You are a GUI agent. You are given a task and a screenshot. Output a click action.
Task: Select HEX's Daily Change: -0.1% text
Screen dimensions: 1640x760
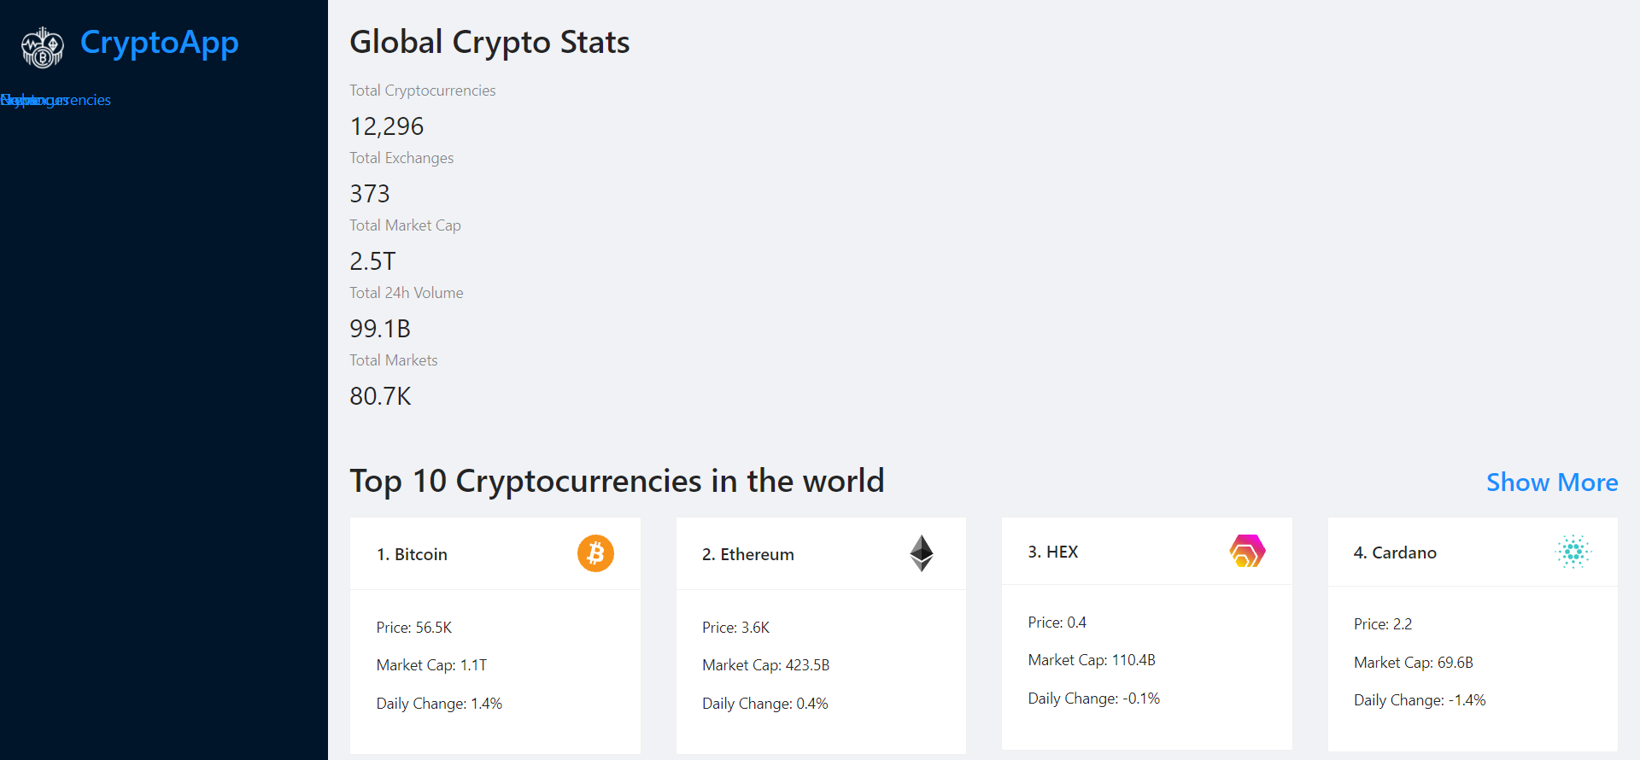1093,699
